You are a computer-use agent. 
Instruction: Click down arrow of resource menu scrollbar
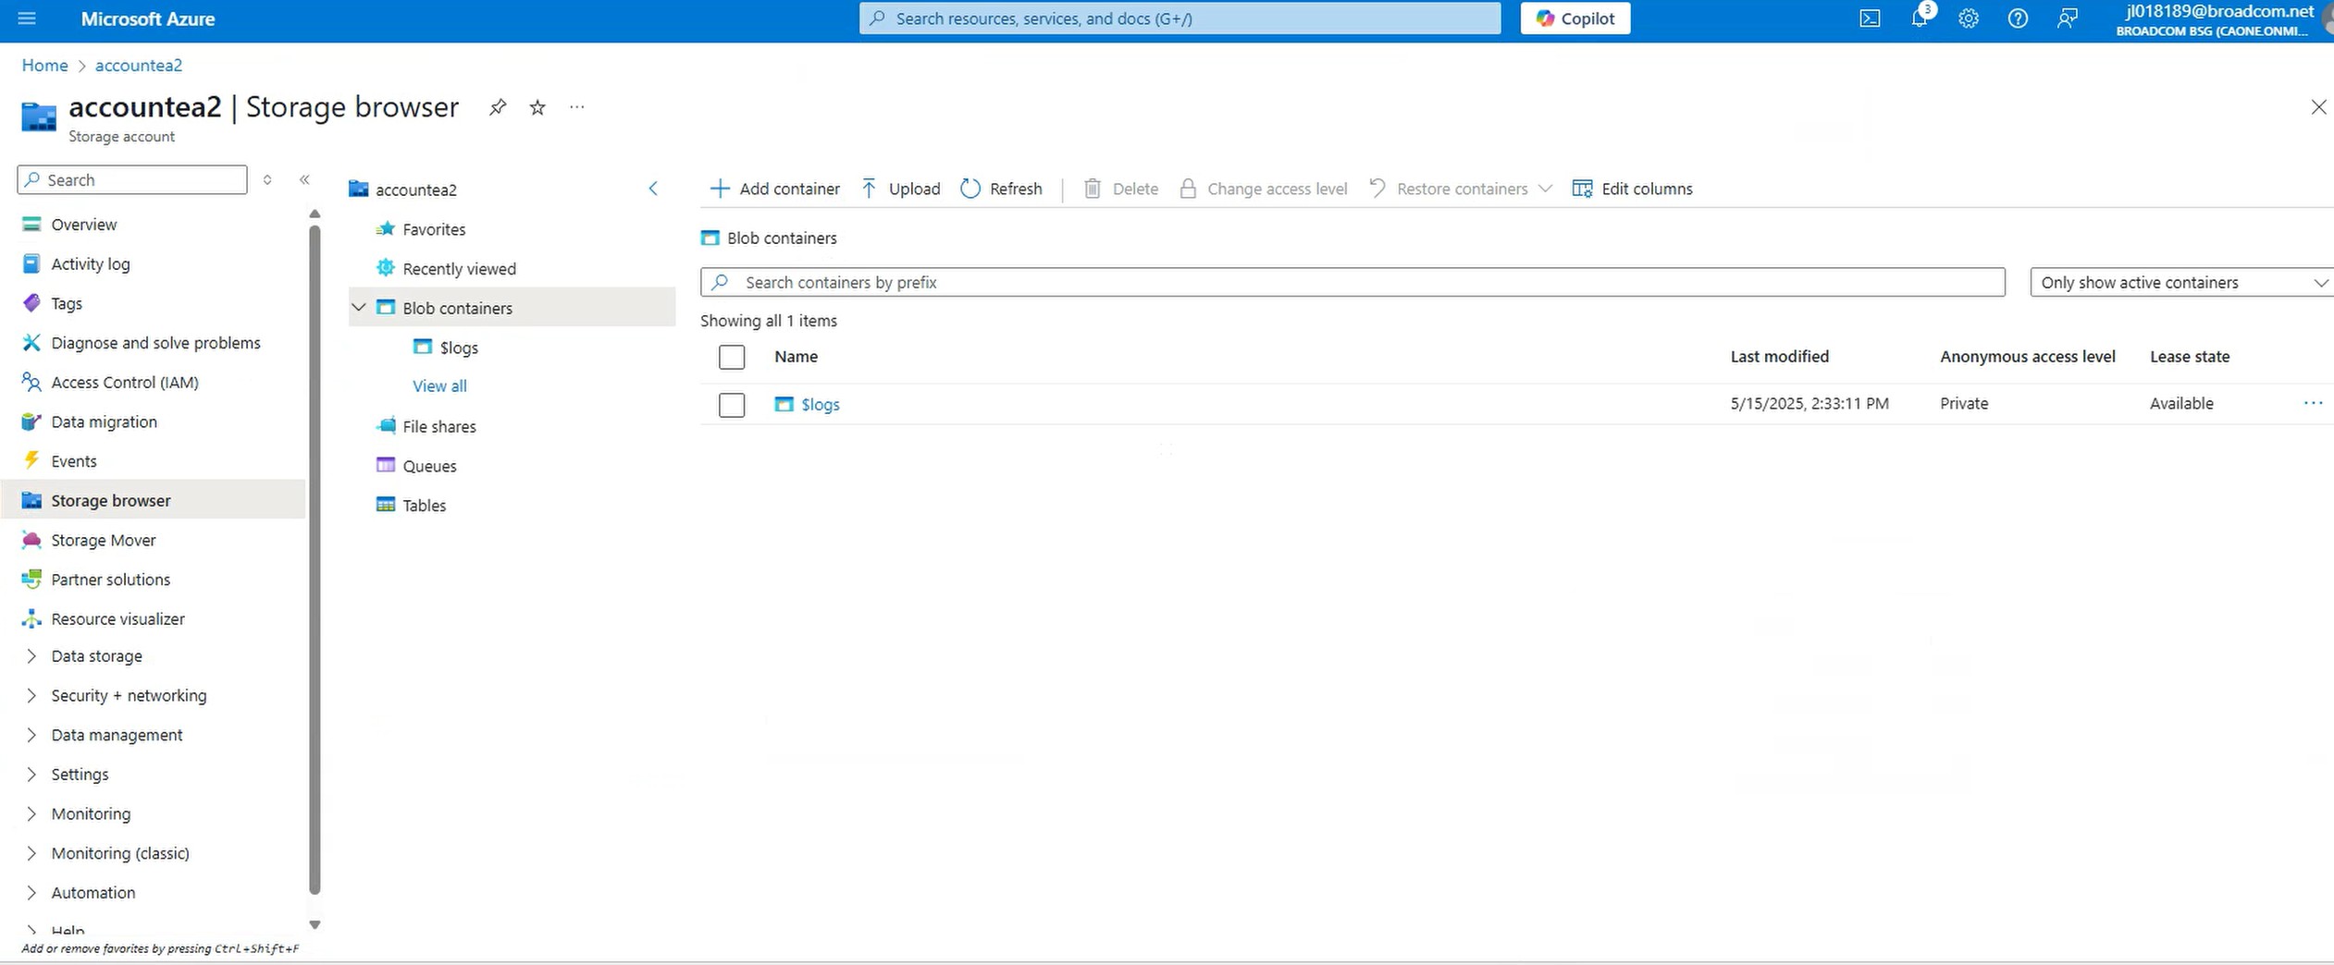click(315, 924)
